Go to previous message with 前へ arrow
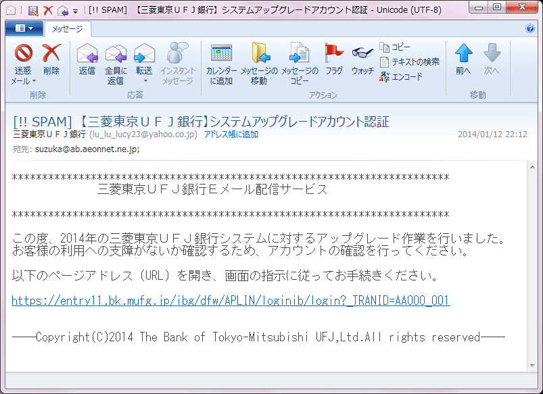 point(463,59)
